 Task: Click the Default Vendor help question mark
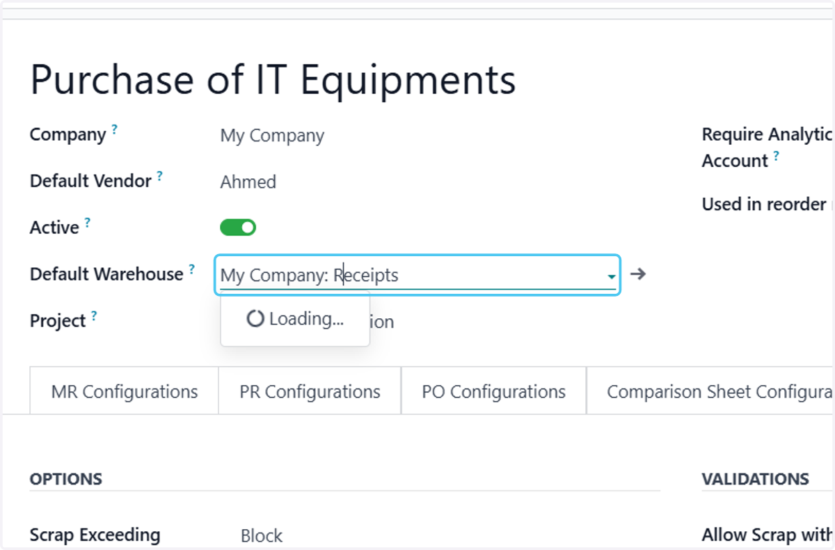159,176
